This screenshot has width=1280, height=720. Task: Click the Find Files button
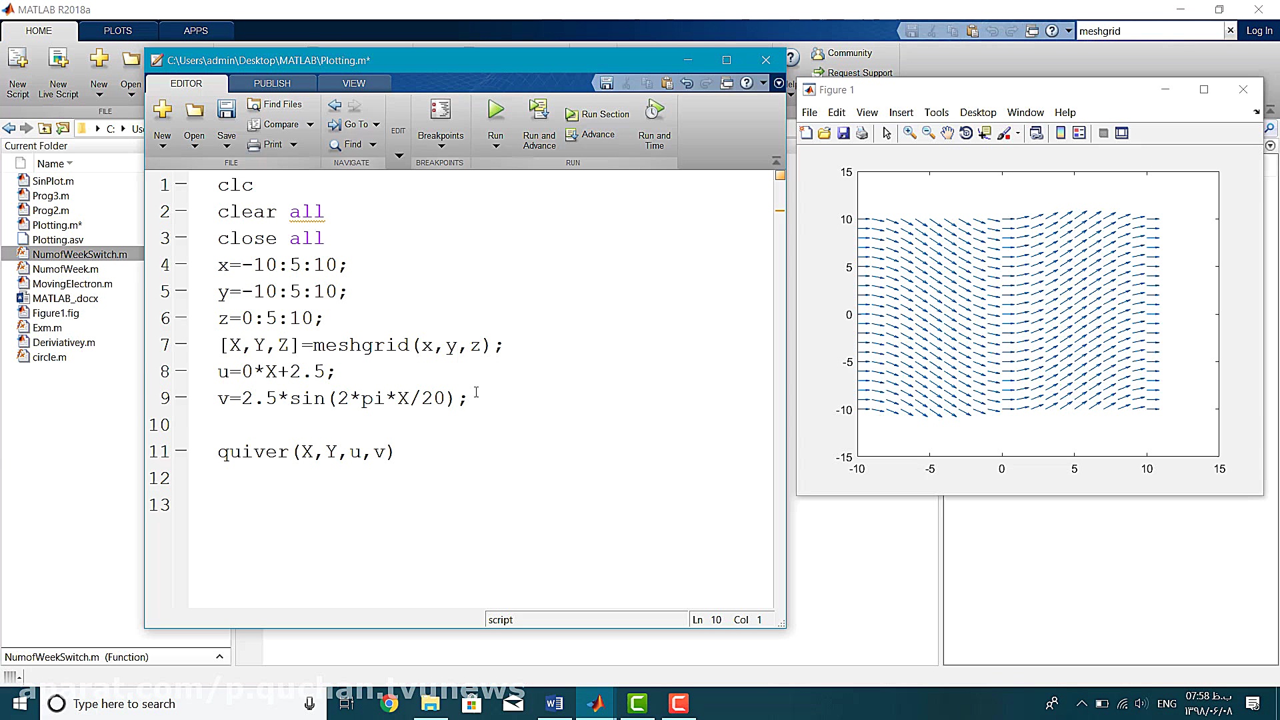pyautogui.click(x=275, y=105)
